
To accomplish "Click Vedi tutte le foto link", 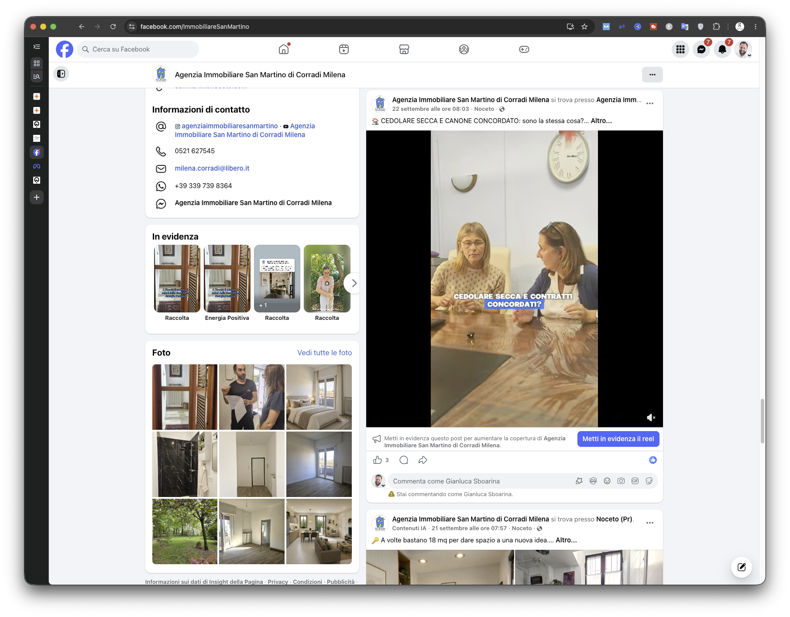I will [325, 353].
